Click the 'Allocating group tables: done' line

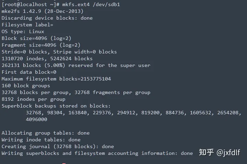click(45, 133)
